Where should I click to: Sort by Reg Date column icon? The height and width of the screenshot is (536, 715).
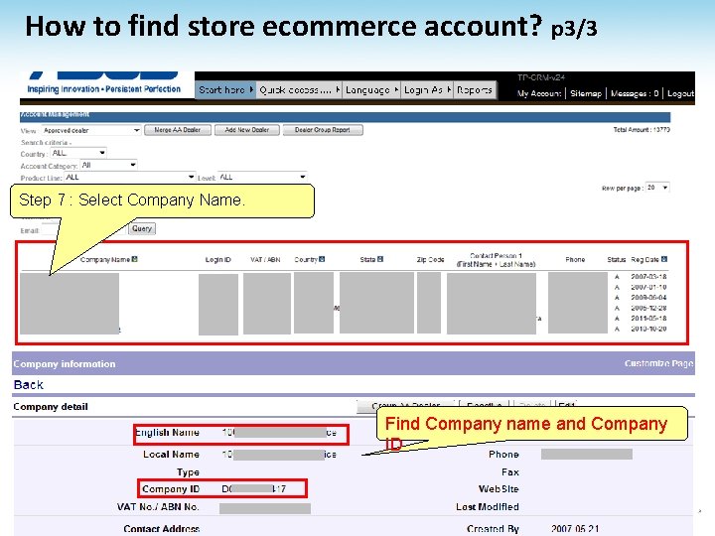pyautogui.click(x=664, y=259)
